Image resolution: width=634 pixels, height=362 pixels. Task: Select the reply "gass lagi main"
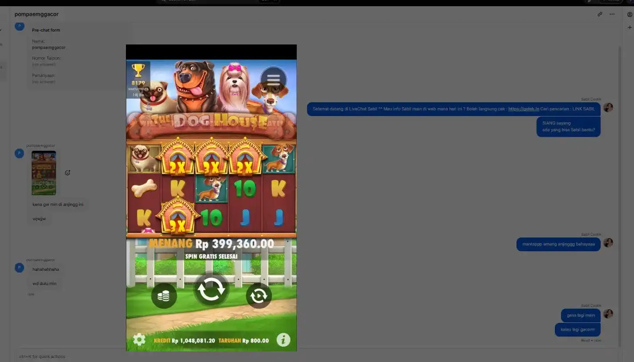[x=581, y=315]
